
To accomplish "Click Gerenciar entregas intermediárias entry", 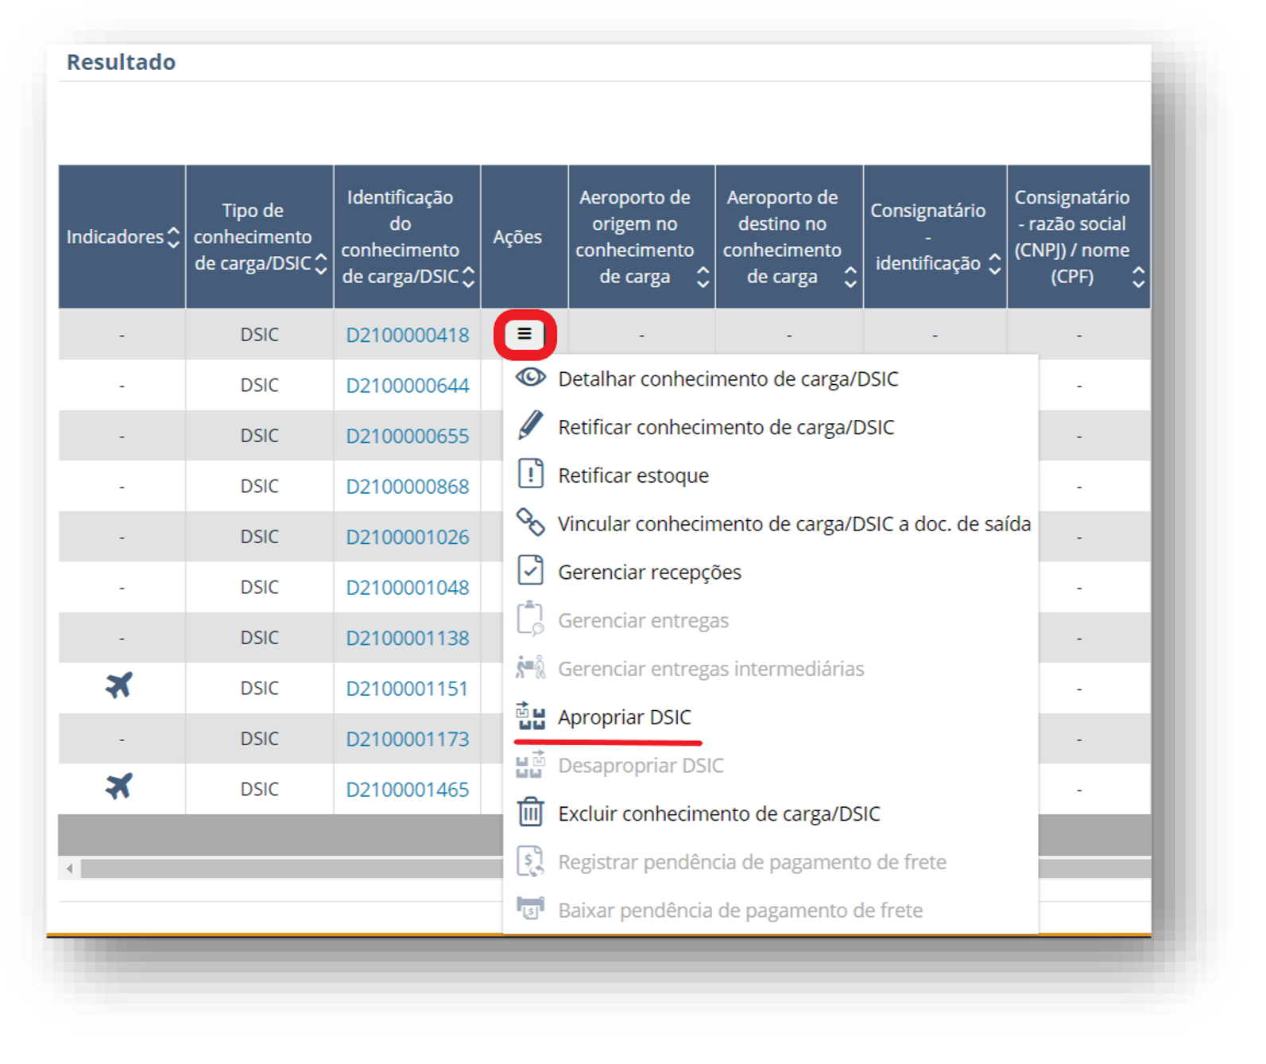I will 710,669.
